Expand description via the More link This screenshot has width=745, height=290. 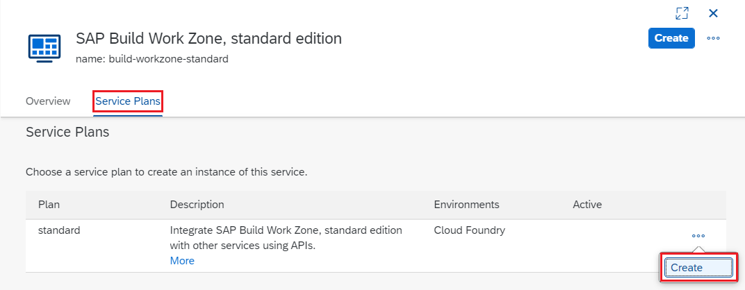(x=182, y=261)
